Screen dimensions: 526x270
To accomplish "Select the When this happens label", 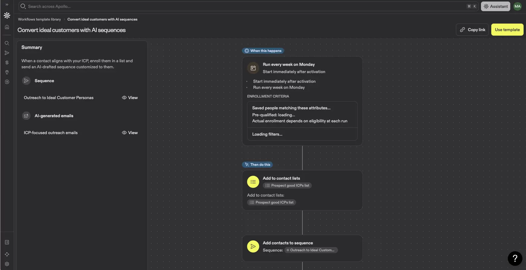I will pos(263,51).
